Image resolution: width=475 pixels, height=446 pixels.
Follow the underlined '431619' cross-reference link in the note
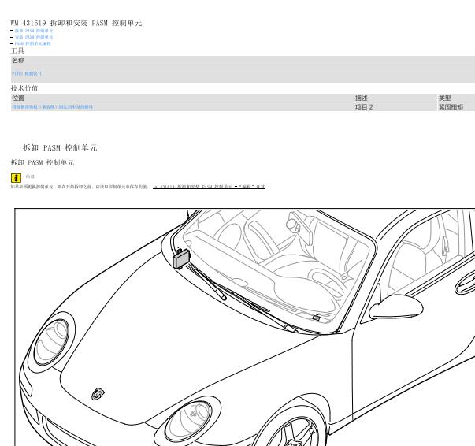point(209,187)
